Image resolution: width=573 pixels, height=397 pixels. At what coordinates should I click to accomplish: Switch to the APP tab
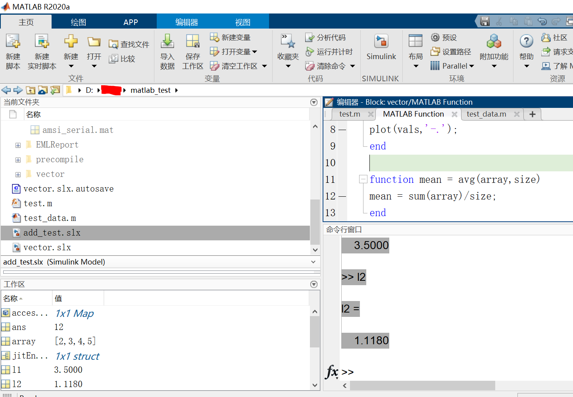(x=131, y=22)
